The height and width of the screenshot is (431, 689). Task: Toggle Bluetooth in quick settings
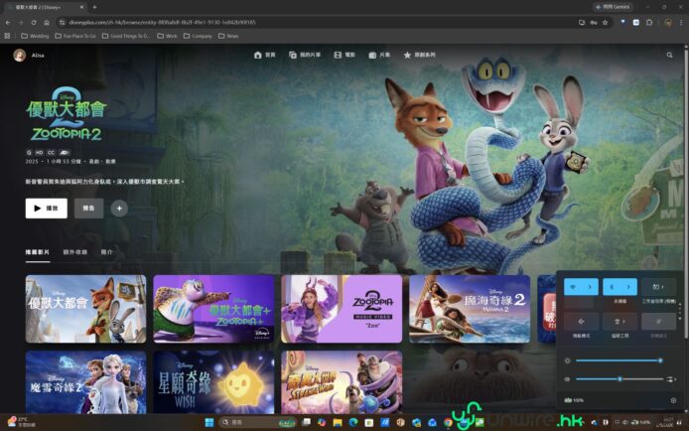612,287
